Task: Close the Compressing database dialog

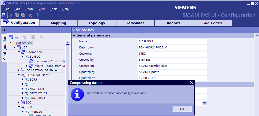Action: [192, 83]
